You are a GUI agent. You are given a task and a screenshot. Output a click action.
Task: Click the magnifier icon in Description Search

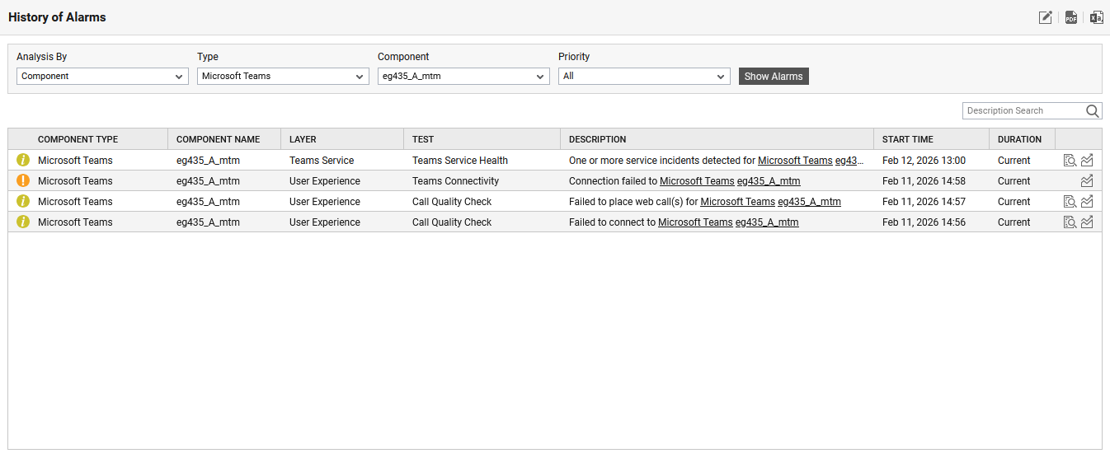[1093, 111]
